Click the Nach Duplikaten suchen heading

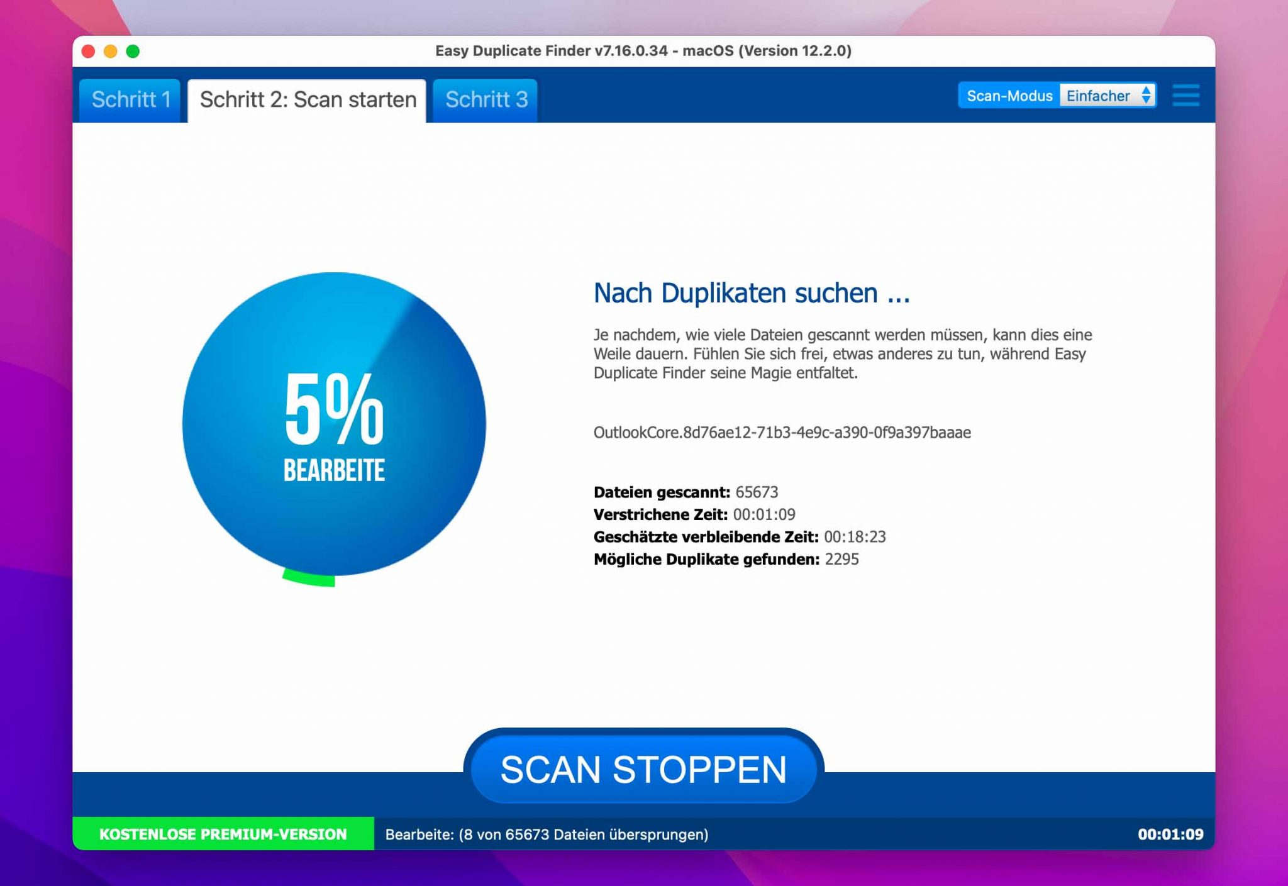[x=752, y=293]
